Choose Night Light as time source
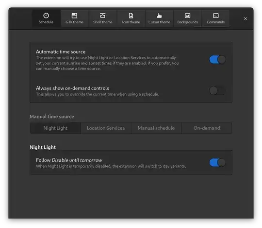Screen dimensions: 262x228 (x=55, y=128)
